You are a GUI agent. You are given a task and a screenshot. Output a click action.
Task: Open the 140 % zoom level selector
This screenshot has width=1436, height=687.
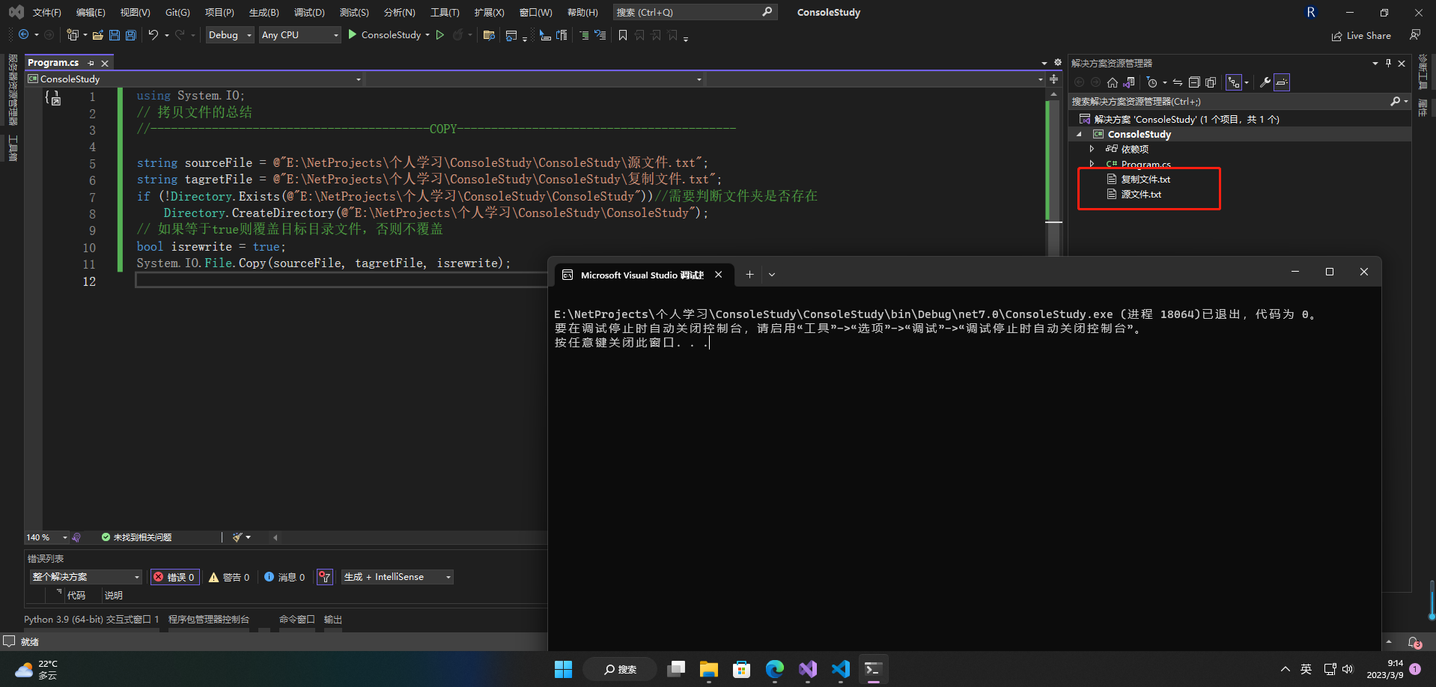tap(46, 537)
